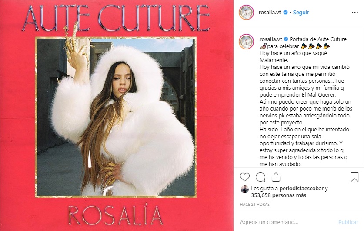
Task: Share the post using the share icon
Action: pyautogui.click(x=276, y=177)
